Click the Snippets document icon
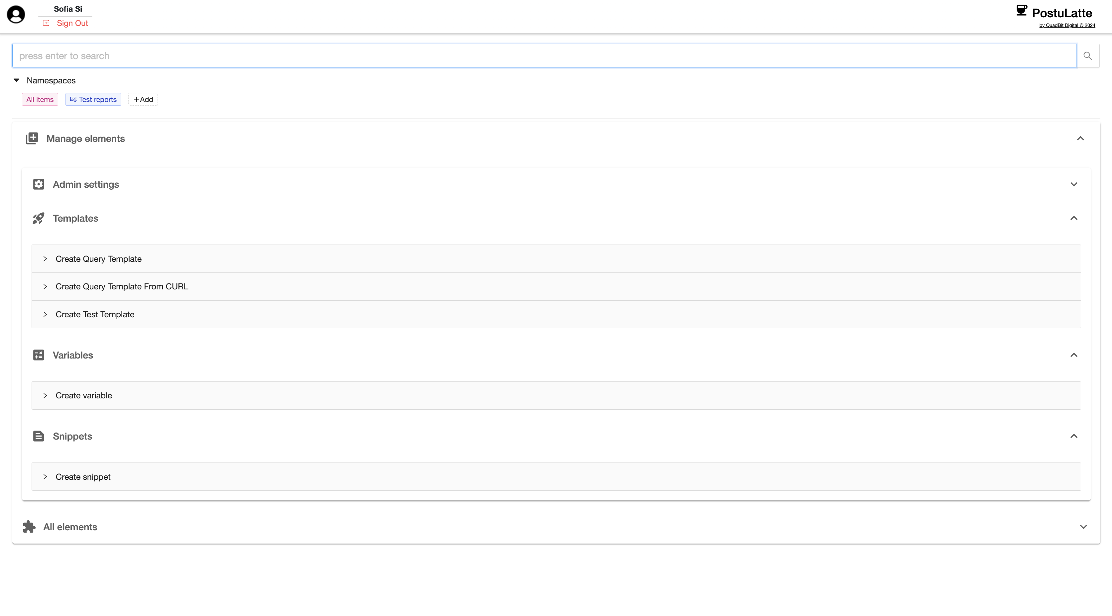The height and width of the screenshot is (616, 1112). coord(39,436)
